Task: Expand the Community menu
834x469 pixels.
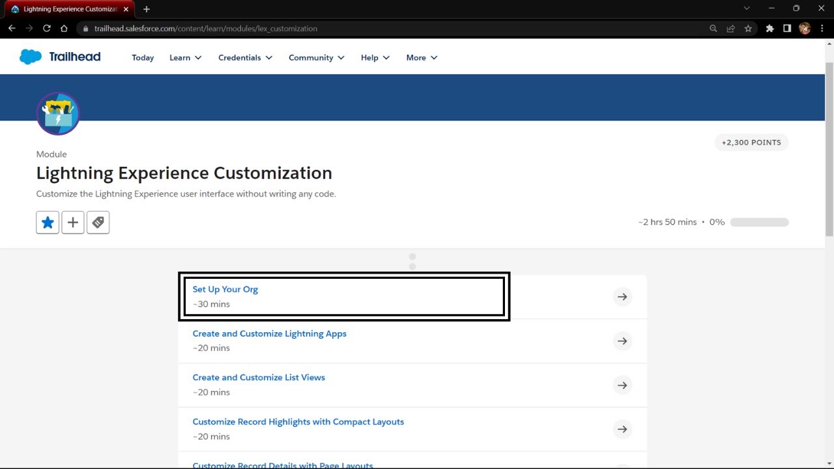Action: tap(317, 57)
